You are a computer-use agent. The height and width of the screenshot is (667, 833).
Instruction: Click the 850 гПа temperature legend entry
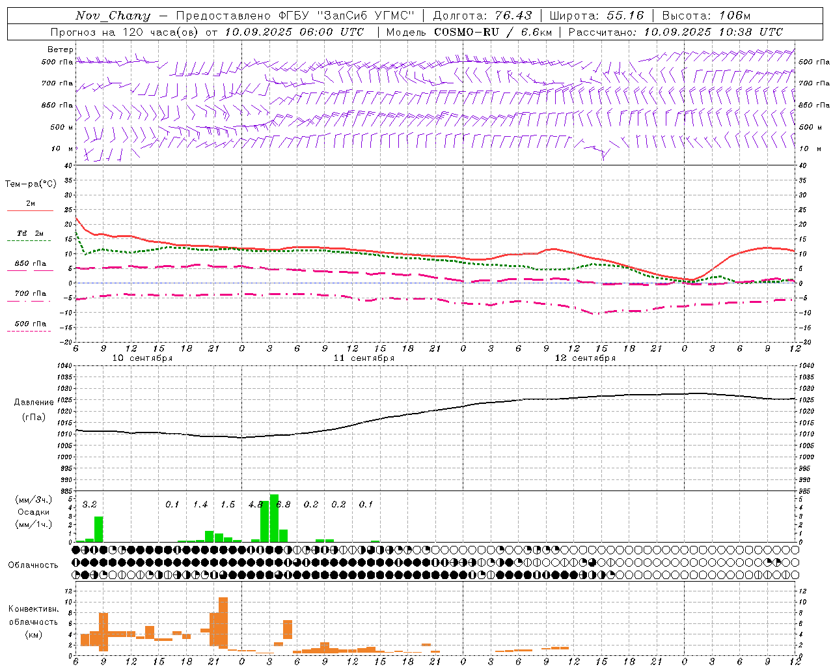(30, 264)
